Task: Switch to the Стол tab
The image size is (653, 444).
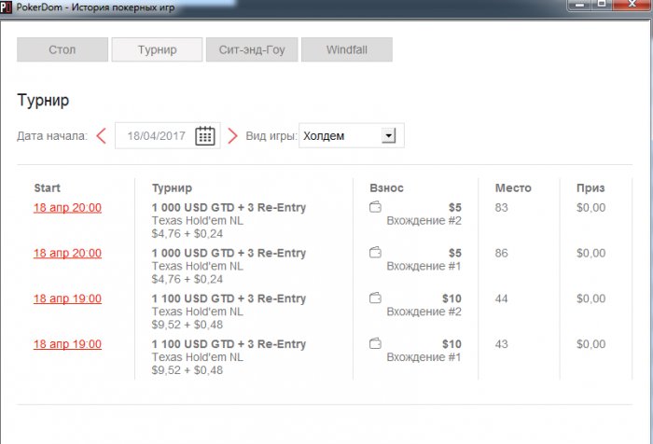Action: coord(63,49)
